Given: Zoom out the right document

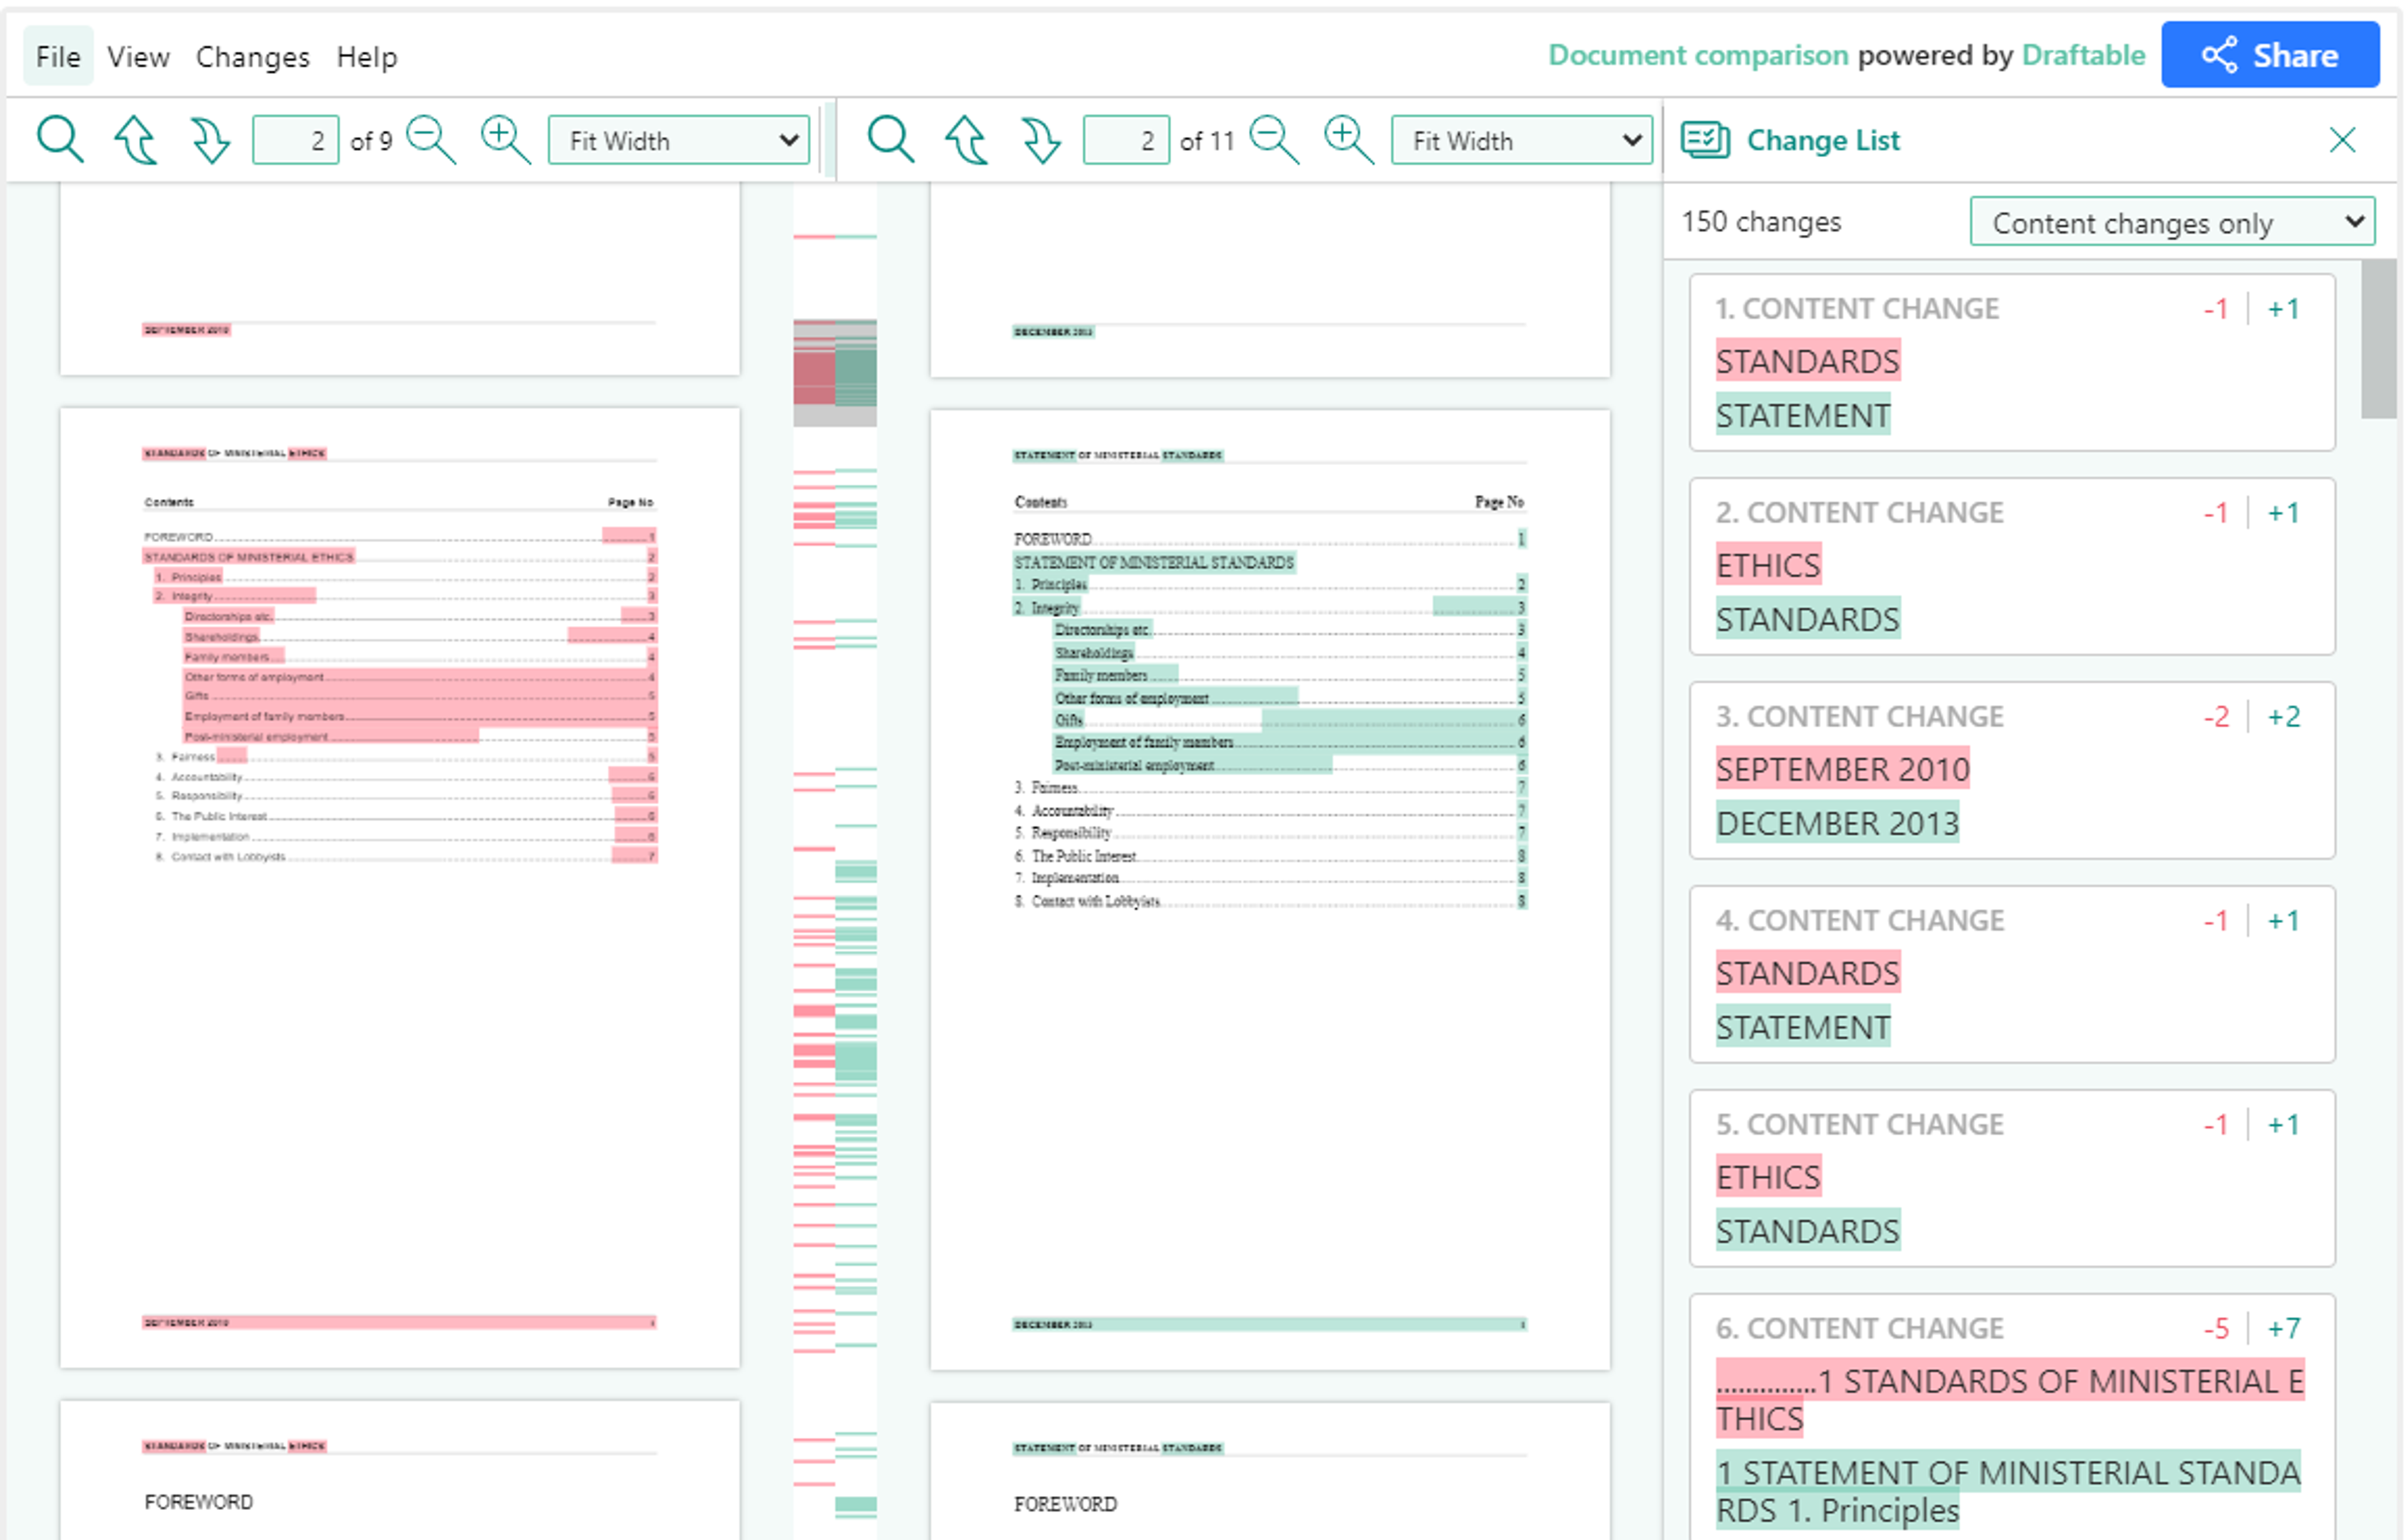Looking at the screenshot, I should [1275, 139].
